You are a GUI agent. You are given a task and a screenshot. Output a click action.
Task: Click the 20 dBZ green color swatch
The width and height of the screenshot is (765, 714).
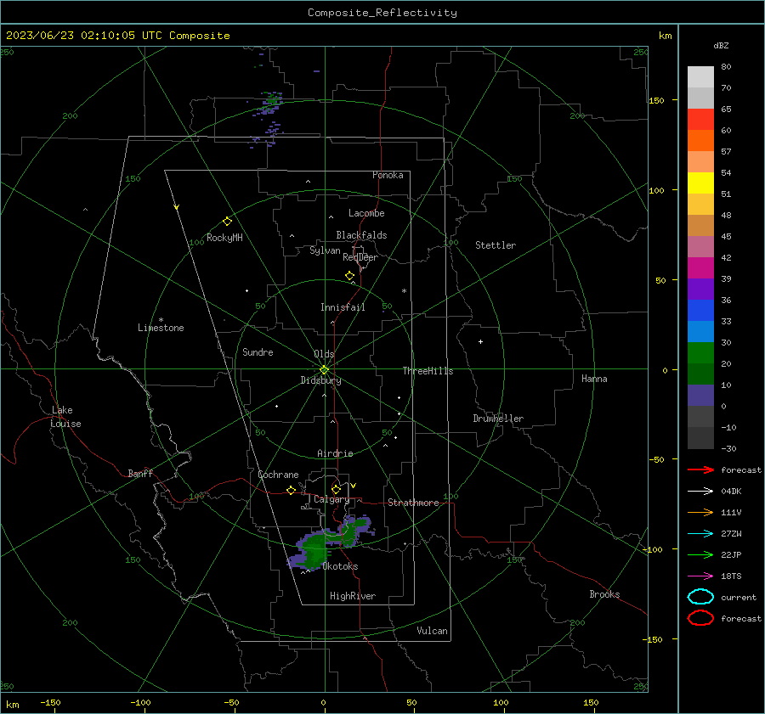[x=700, y=353]
